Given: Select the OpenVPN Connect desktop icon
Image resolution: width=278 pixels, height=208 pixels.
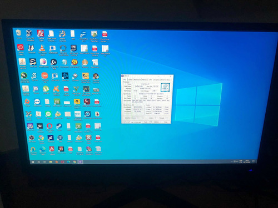Looking at the screenshot, I should [x=33, y=151].
